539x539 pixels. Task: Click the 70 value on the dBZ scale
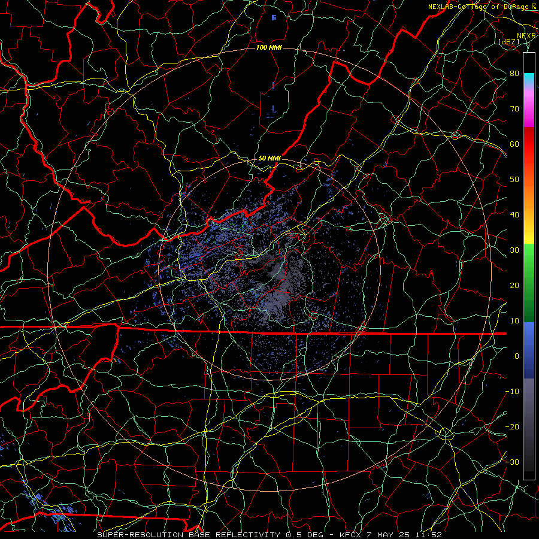coord(514,108)
